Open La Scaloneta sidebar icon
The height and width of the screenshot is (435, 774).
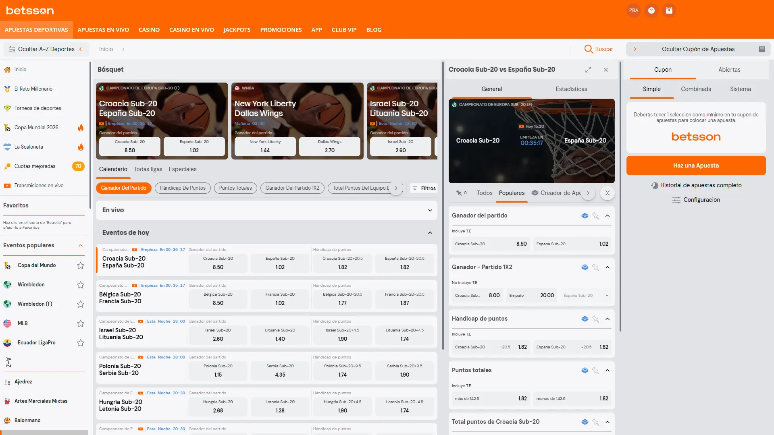7,147
